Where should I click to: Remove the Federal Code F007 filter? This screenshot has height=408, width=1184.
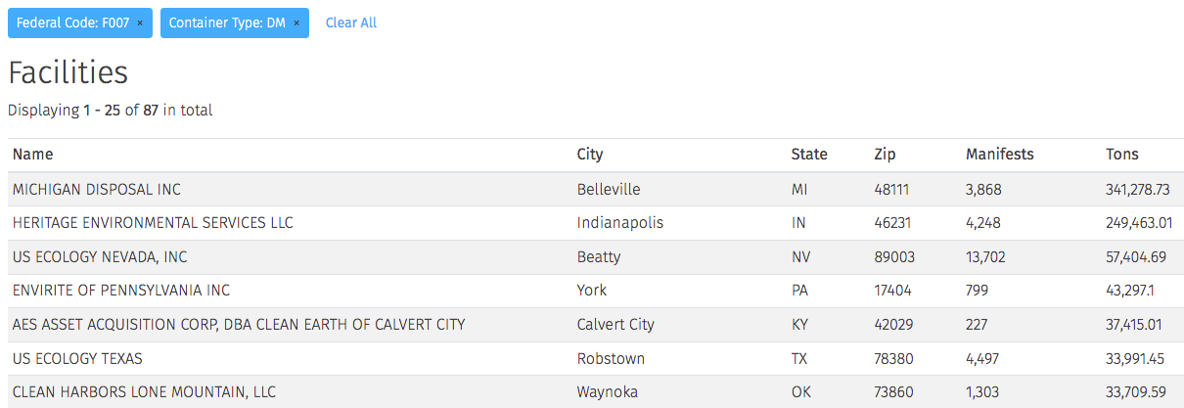coord(140,23)
